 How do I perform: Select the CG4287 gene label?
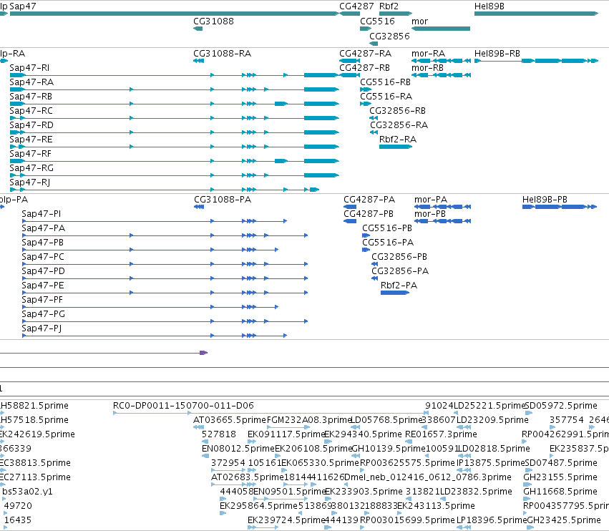click(x=356, y=6)
